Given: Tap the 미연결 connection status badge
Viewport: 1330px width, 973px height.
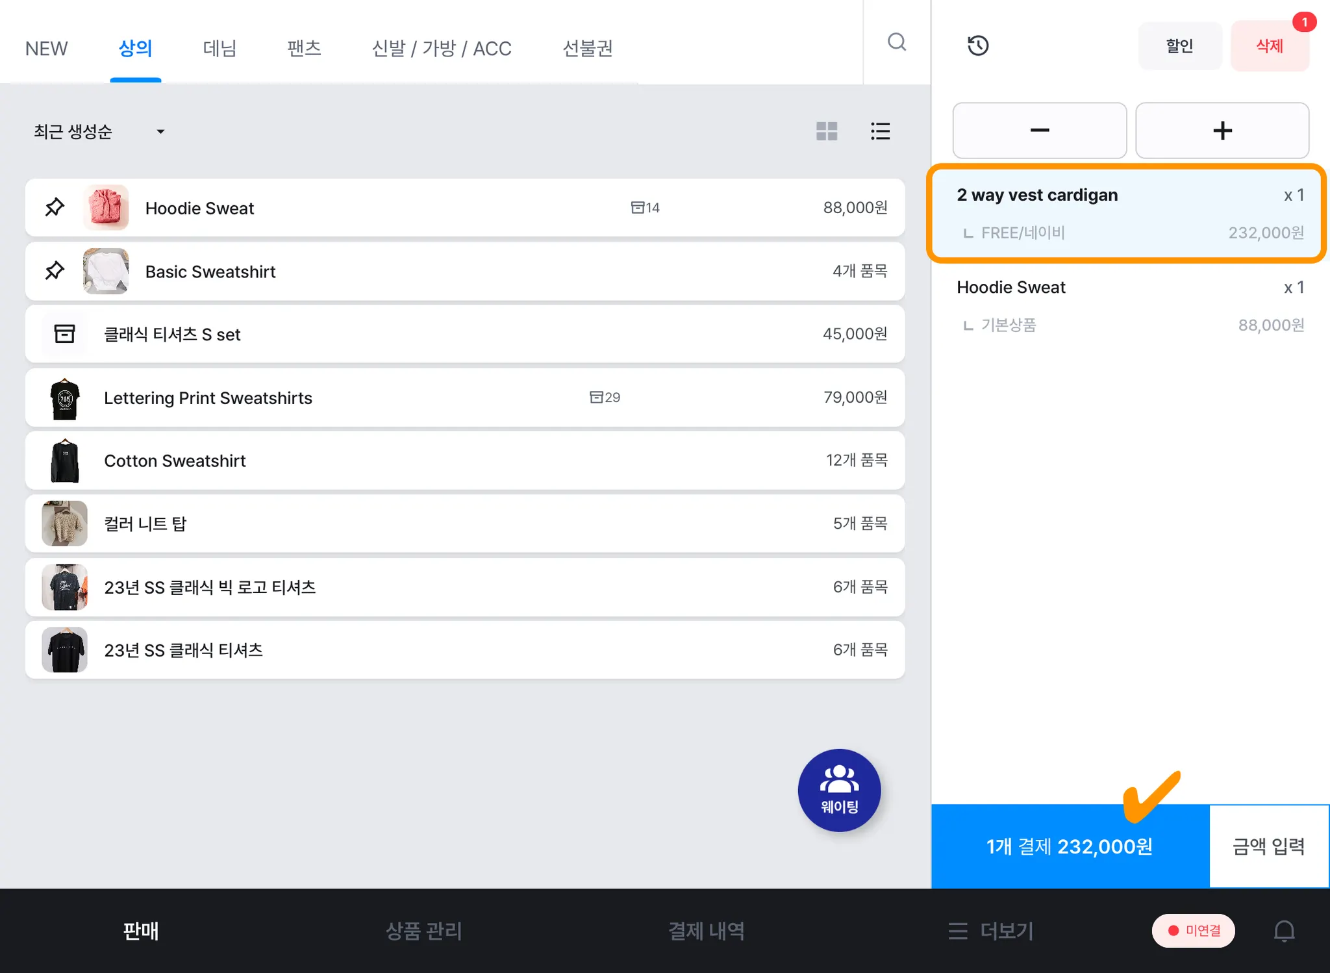Looking at the screenshot, I should (1193, 931).
